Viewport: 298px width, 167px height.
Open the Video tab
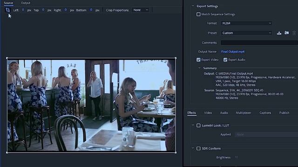[x=208, y=113]
